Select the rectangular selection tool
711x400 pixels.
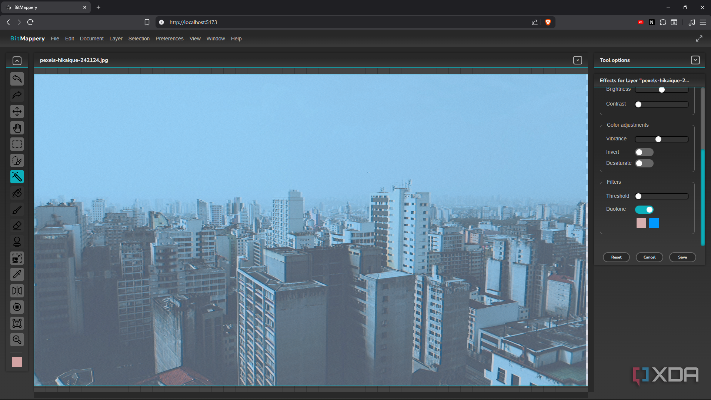tap(17, 144)
